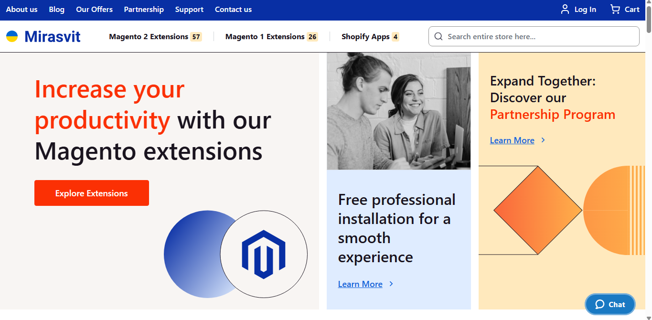Click the magnifier icon in search box
Viewport: 652px width, 320px height.
click(x=438, y=37)
